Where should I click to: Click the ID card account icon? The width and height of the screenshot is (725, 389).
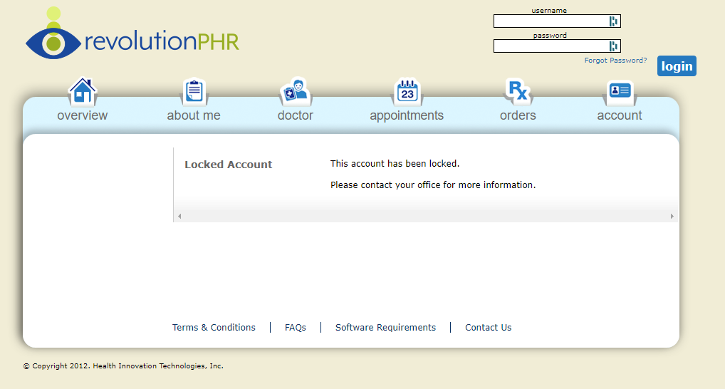pyautogui.click(x=620, y=91)
